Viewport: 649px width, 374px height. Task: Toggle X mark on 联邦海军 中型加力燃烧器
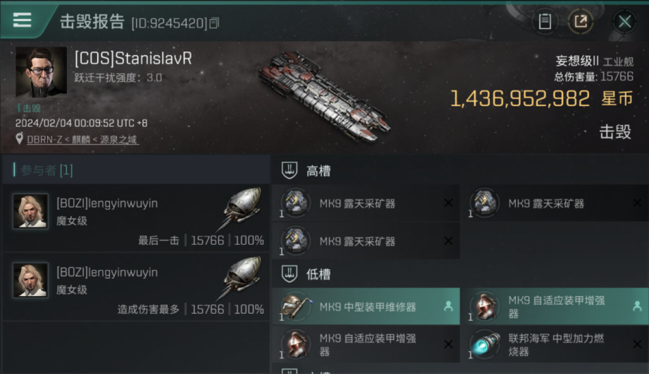[637, 344]
